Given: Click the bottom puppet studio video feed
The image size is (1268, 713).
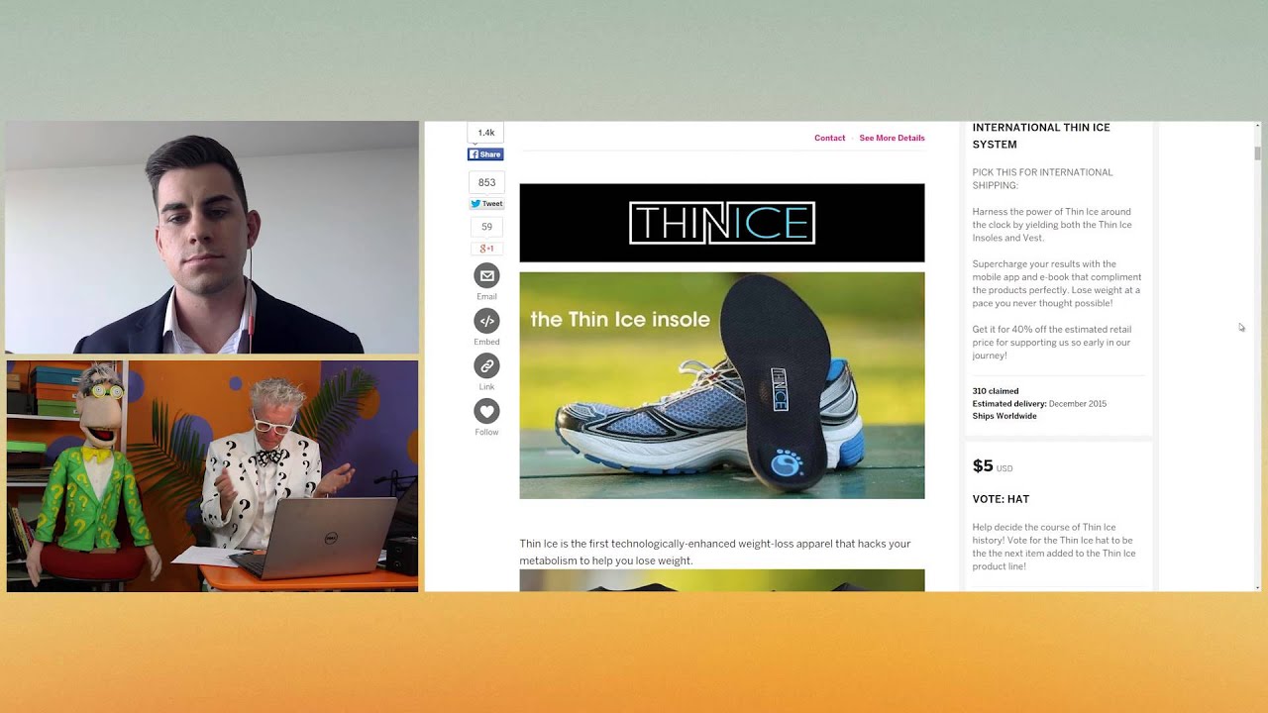Looking at the screenshot, I should [x=212, y=476].
